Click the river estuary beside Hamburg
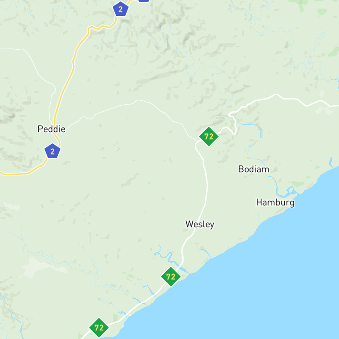The image size is (339, 339). (286, 193)
